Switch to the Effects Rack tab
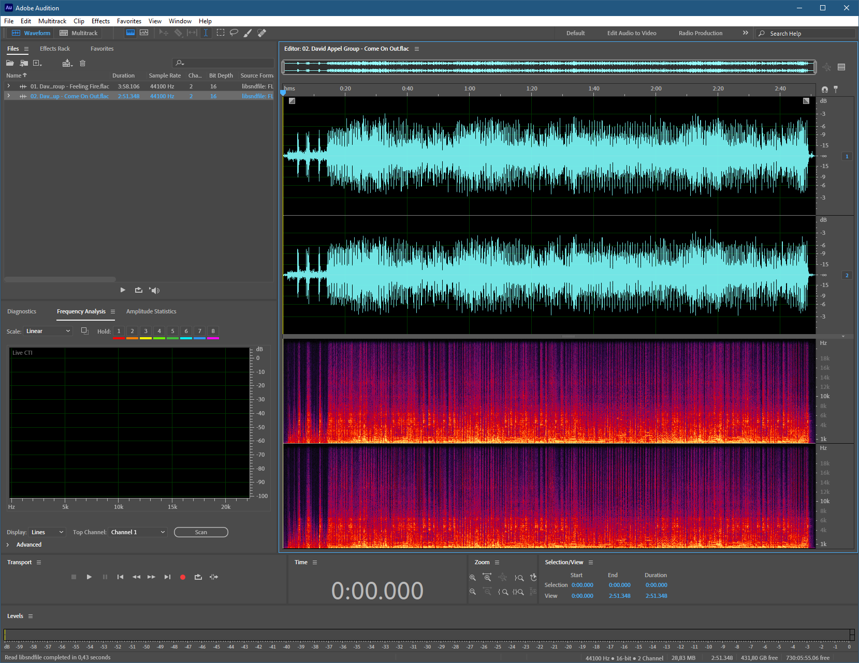The image size is (859, 663). (x=55, y=49)
